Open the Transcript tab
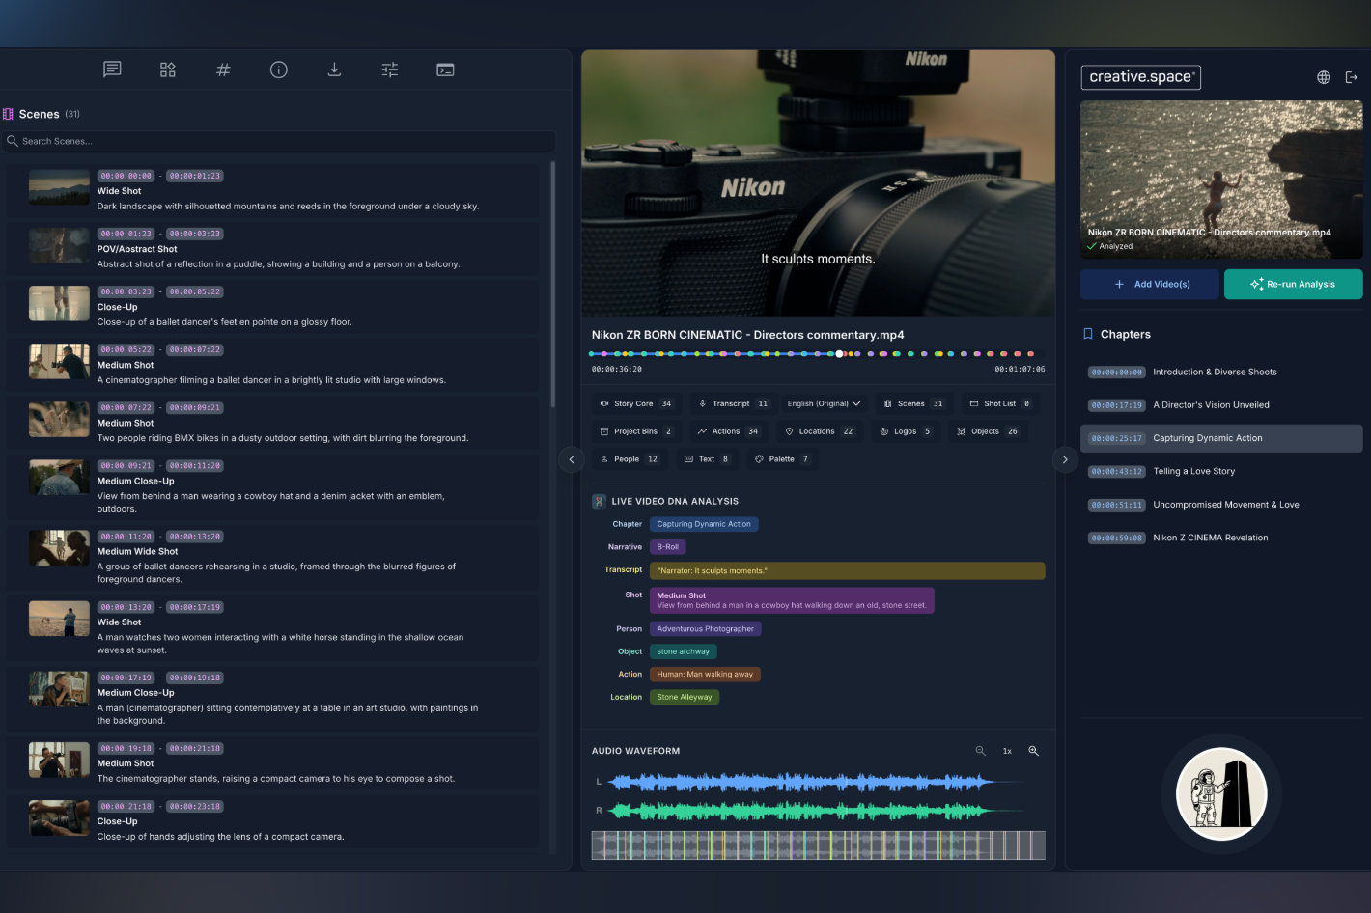The height and width of the screenshot is (913, 1371). [734, 403]
